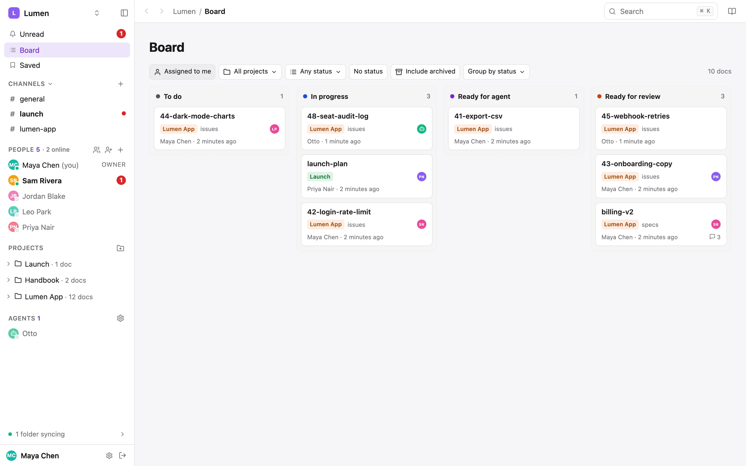Open the 41-export-csv card
The width and height of the screenshot is (746, 466).
pyautogui.click(x=514, y=128)
